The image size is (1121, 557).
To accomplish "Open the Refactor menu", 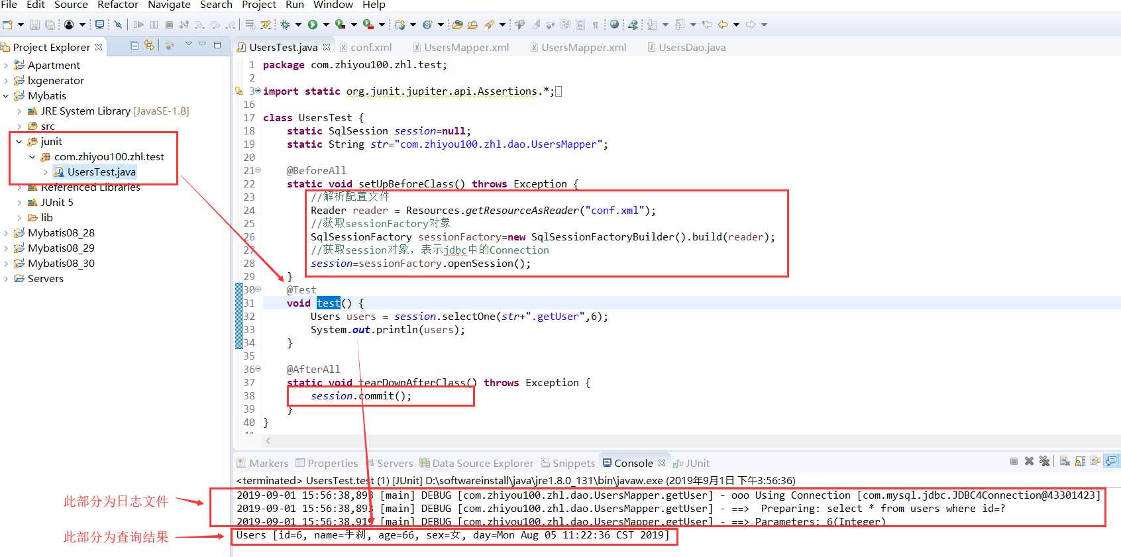I will click(x=118, y=5).
